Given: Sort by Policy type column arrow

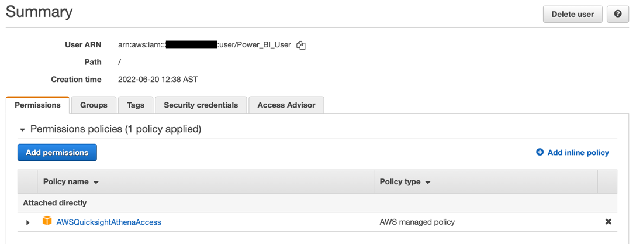Looking at the screenshot, I should pyautogui.click(x=428, y=183).
